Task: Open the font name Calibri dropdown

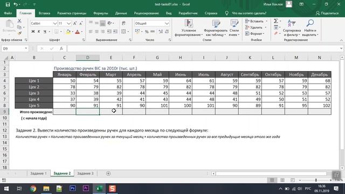Action: coord(55,23)
